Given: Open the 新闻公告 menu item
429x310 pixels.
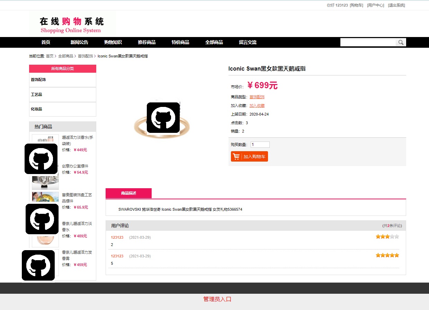Looking at the screenshot, I should [79, 42].
